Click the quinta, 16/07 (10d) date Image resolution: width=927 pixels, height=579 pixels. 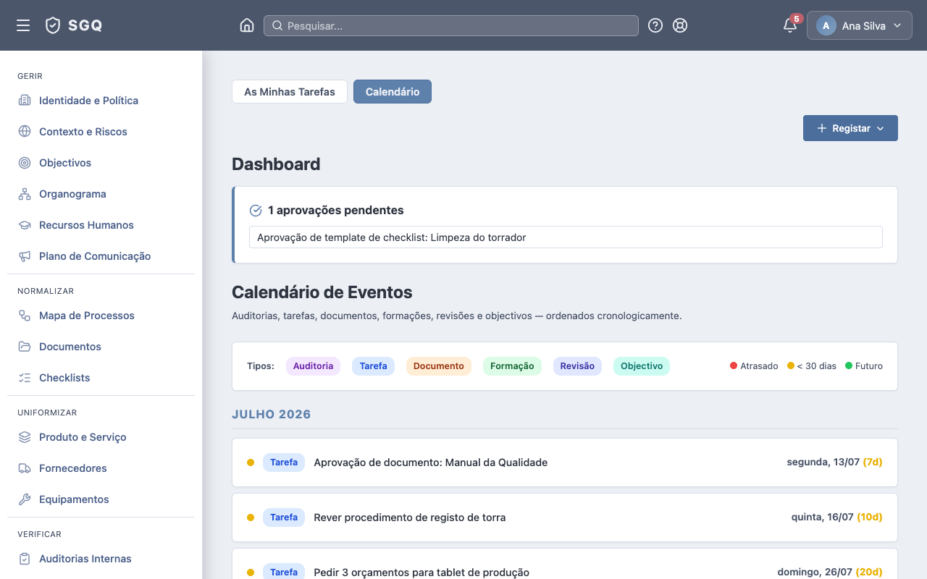click(x=837, y=517)
